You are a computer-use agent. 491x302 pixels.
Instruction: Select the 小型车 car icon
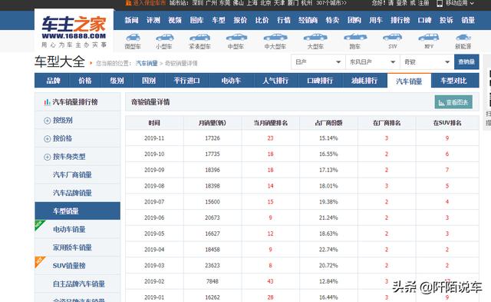coord(164,38)
